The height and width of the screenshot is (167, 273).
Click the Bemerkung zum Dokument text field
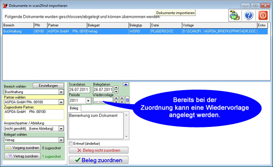[x=96, y=126]
